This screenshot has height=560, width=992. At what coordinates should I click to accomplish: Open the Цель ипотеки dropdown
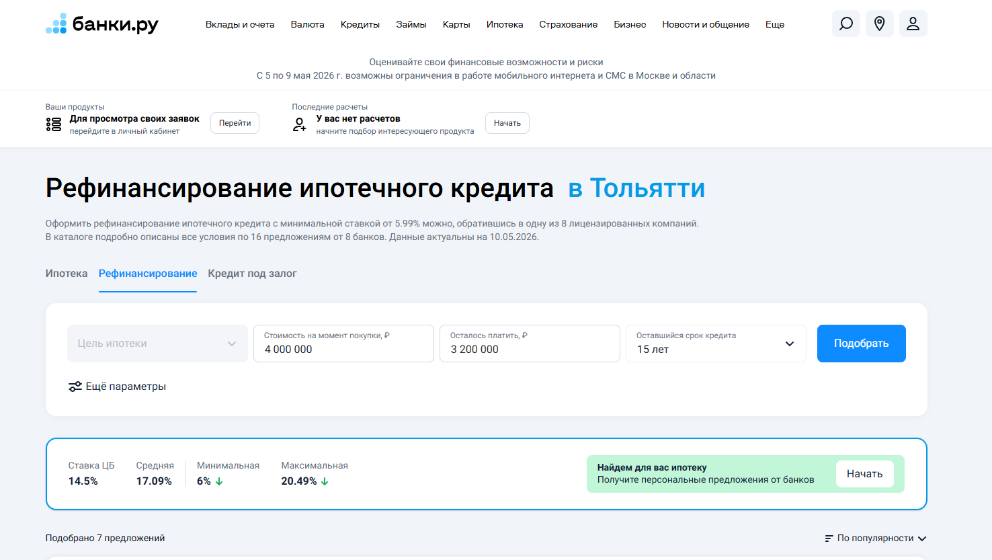click(x=157, y=344)
